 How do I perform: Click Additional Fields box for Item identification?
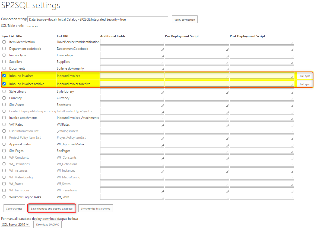click(132, 42)
